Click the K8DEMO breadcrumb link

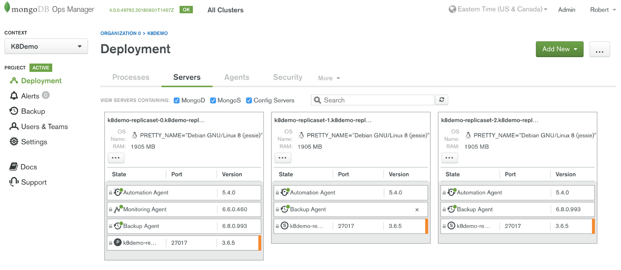tap(158, 33)
